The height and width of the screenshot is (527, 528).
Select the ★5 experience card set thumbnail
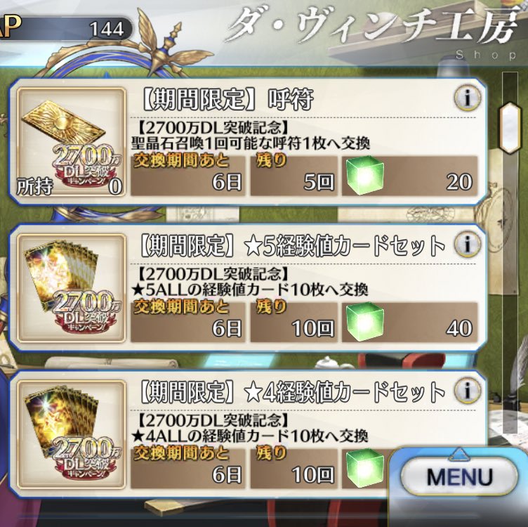coord(71,288)
